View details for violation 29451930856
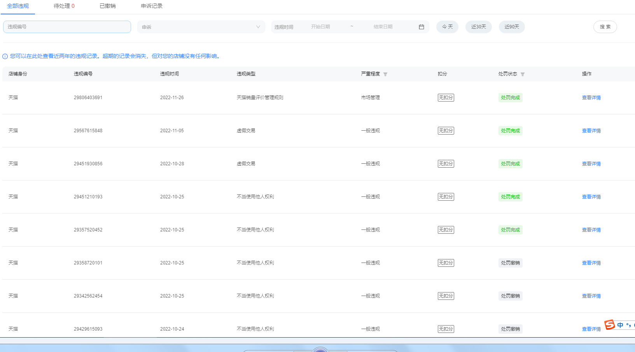635x352 pixels. (x=591, y=164)
